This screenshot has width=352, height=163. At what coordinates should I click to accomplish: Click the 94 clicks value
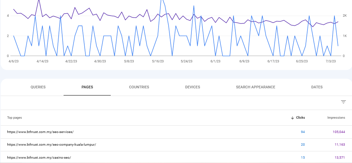(x=303, y=132)
